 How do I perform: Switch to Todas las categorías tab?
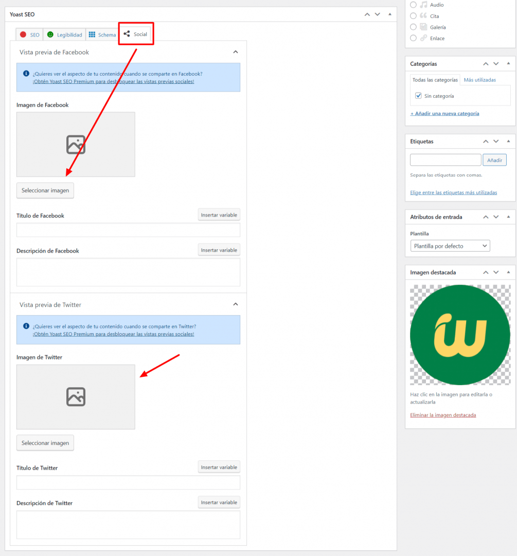coord(435,80)
